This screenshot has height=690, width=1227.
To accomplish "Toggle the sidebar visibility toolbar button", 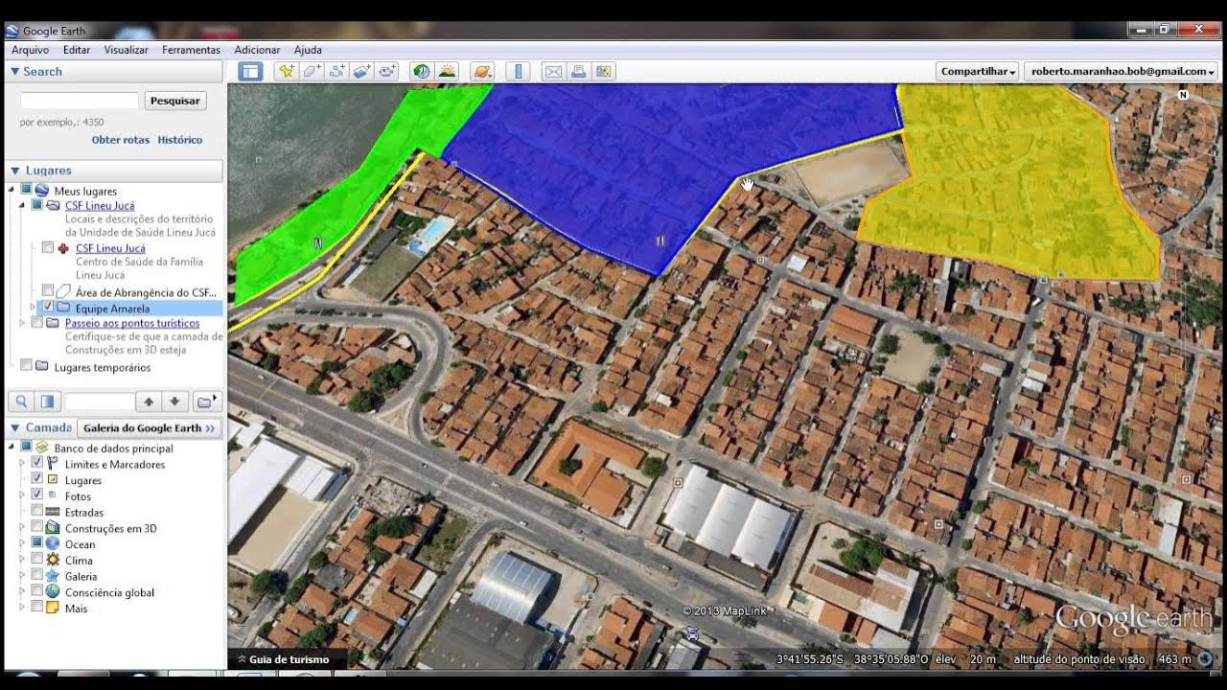I will [250, 71].
